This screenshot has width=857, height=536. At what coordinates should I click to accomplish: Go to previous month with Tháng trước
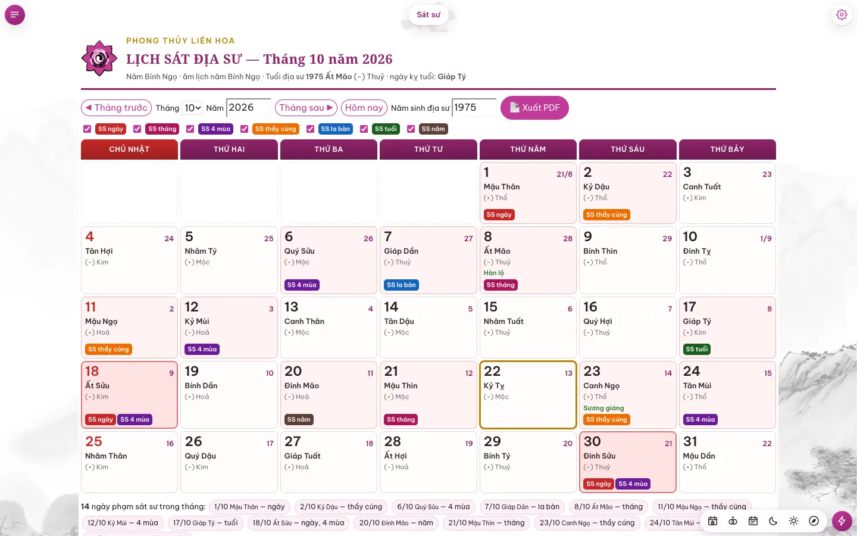[x=115, y=108]
